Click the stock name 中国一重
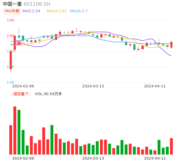Screen dimensions: 184x162 point(12,4)
